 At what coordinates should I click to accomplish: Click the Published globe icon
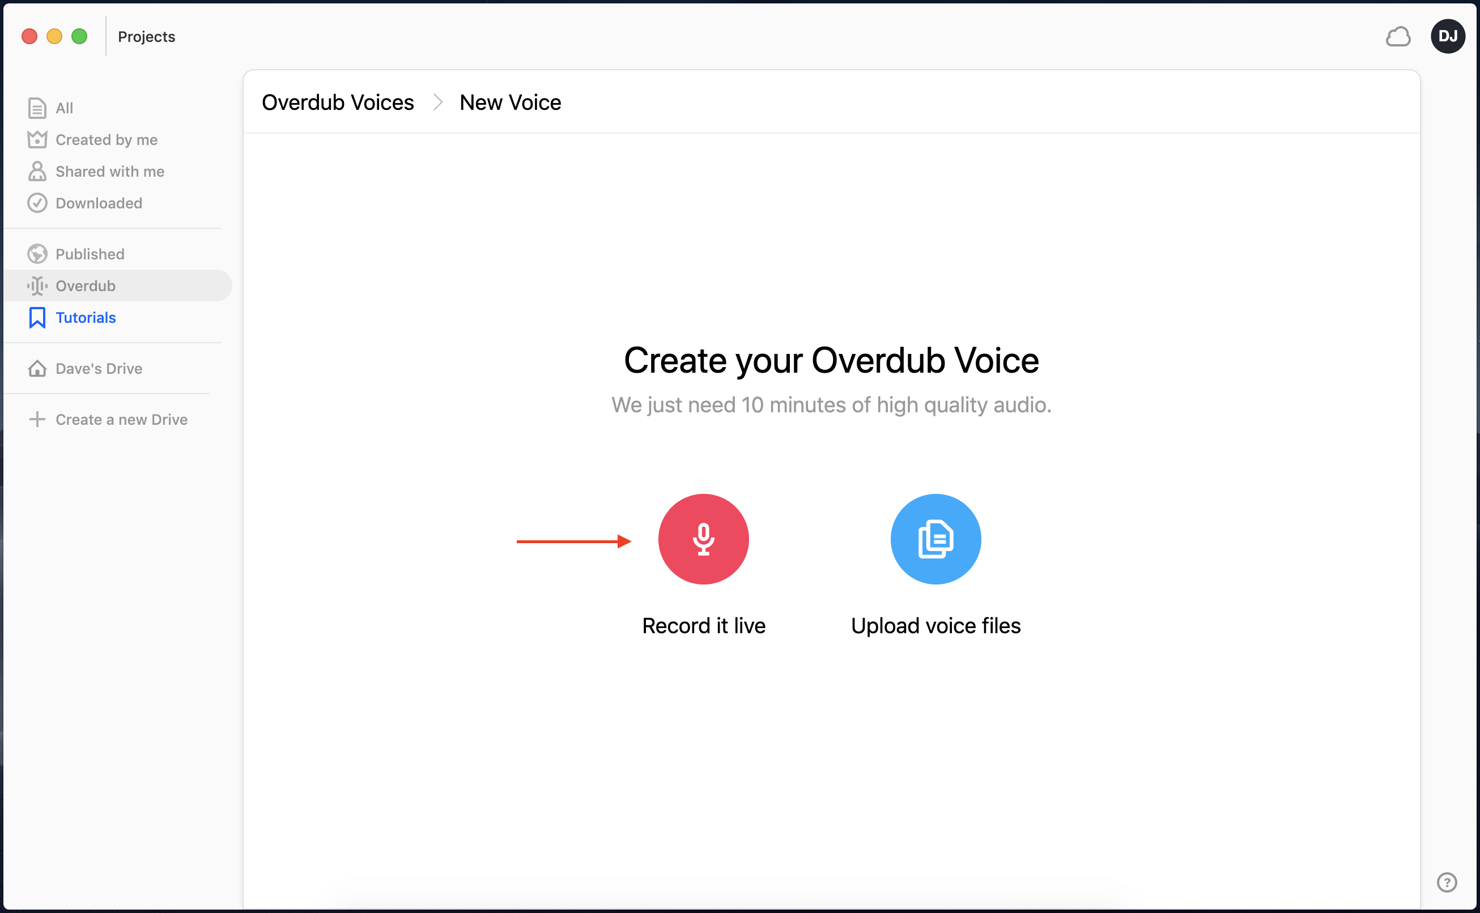(x=37, y=254)
